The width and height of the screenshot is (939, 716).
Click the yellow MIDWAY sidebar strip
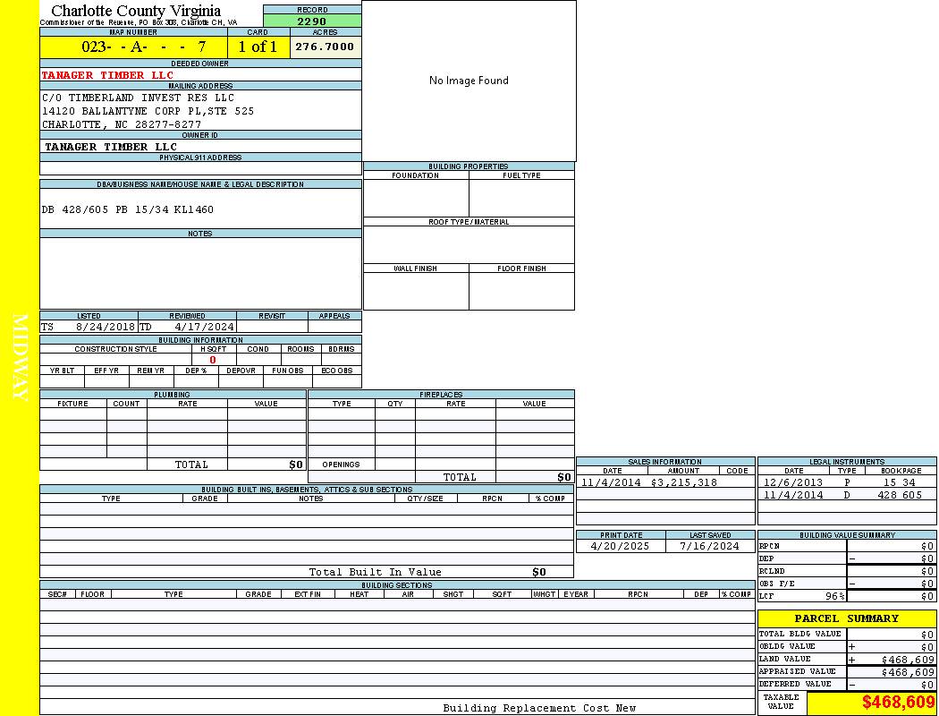pyautogui.click(x=20, y=358)
